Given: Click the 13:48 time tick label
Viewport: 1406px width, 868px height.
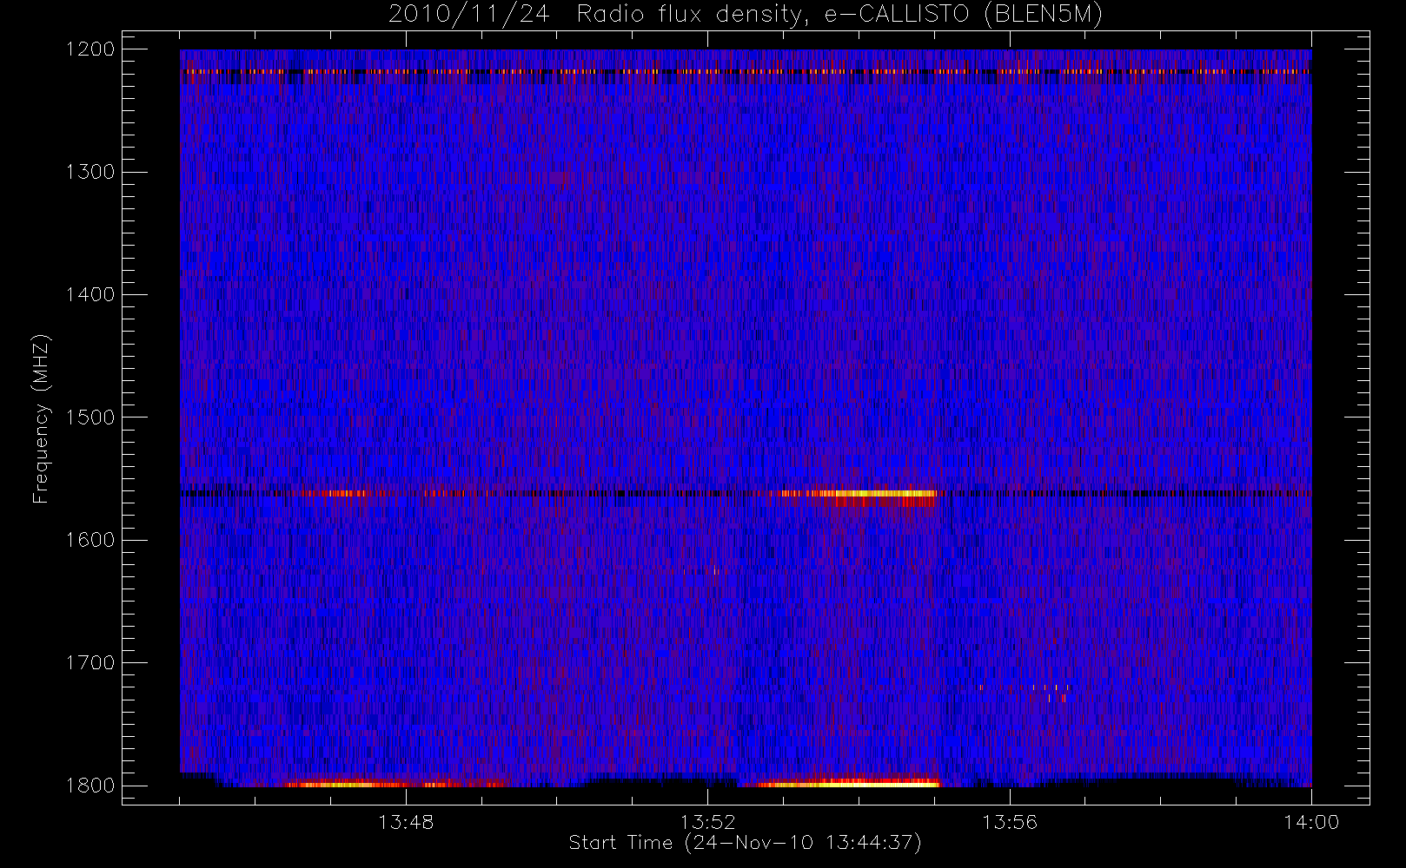Looking at the screenshot, I should point(406,822).
